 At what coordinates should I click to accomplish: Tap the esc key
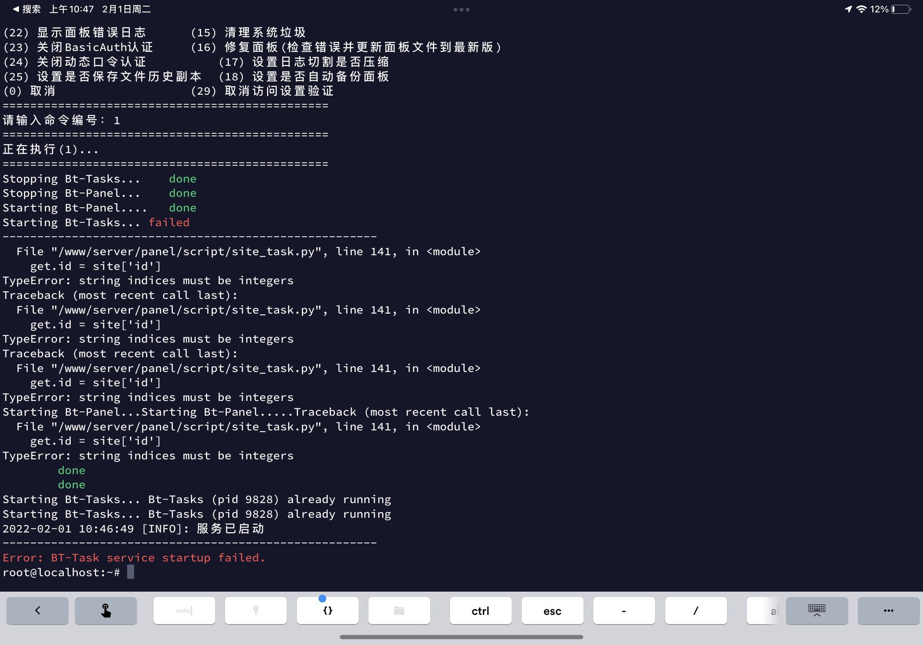click(552, 611)
